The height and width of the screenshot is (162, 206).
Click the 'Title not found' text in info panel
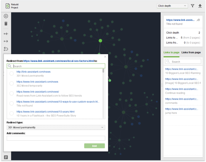pos(174,24)
